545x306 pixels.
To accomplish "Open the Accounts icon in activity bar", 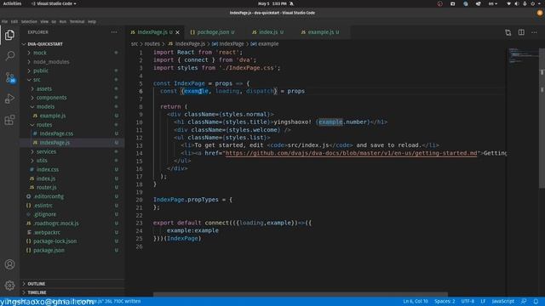I will [x=9, y=264].
